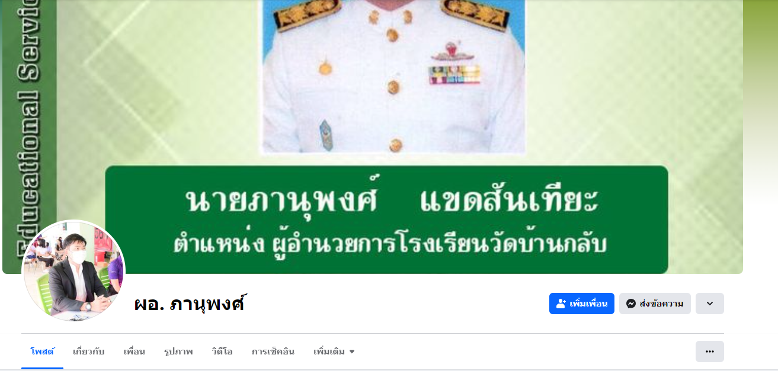Click the Messenger icon in message button
This screenshot has width=778, height=371.
pyautogui.click(x=631, y=304)
